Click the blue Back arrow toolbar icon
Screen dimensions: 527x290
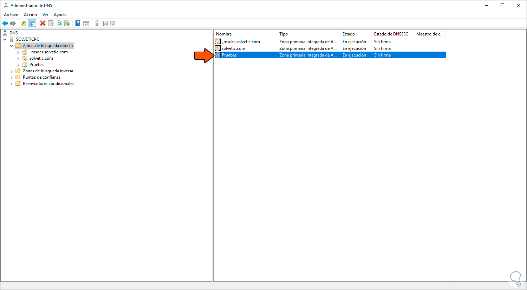coord(5,23)
